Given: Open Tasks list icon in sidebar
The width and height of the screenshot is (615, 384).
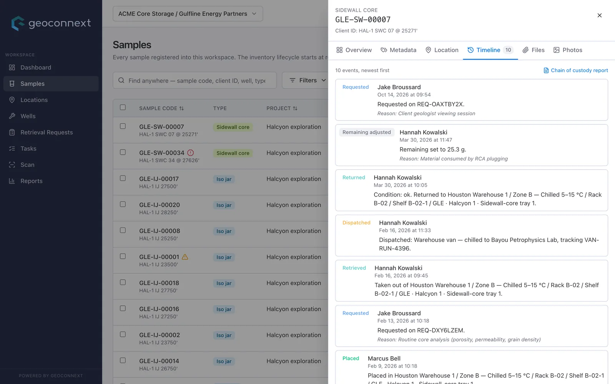Looking at the screenshot, I should point(12,149).
